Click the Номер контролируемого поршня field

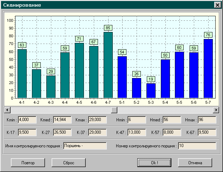point(197,146)
